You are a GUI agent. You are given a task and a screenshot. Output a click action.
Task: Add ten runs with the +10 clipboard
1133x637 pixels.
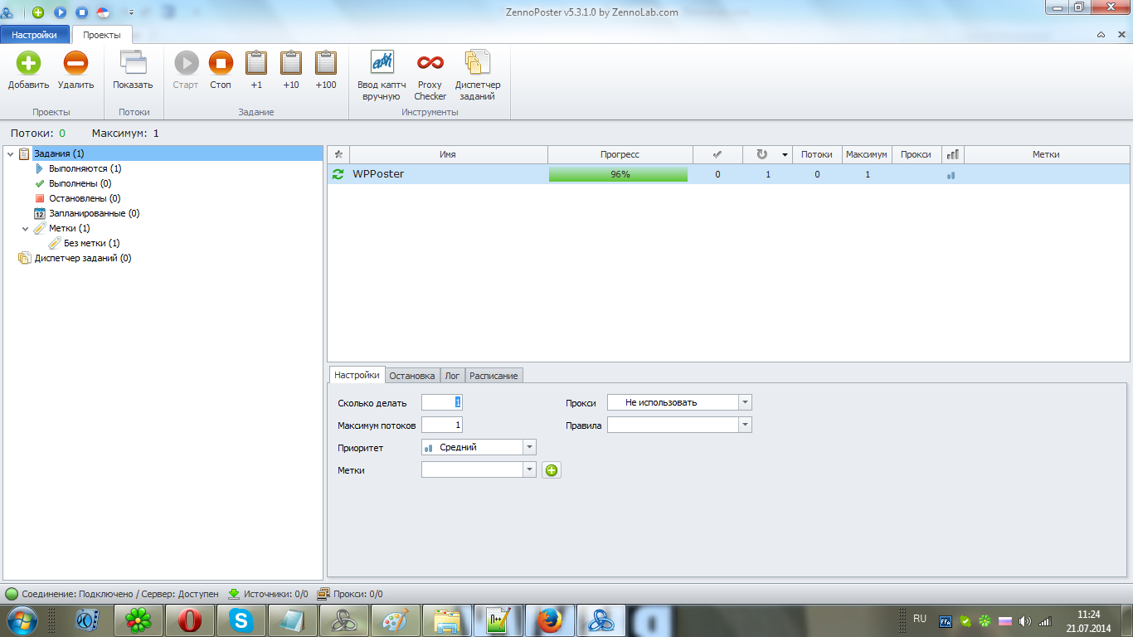[291, 71]
